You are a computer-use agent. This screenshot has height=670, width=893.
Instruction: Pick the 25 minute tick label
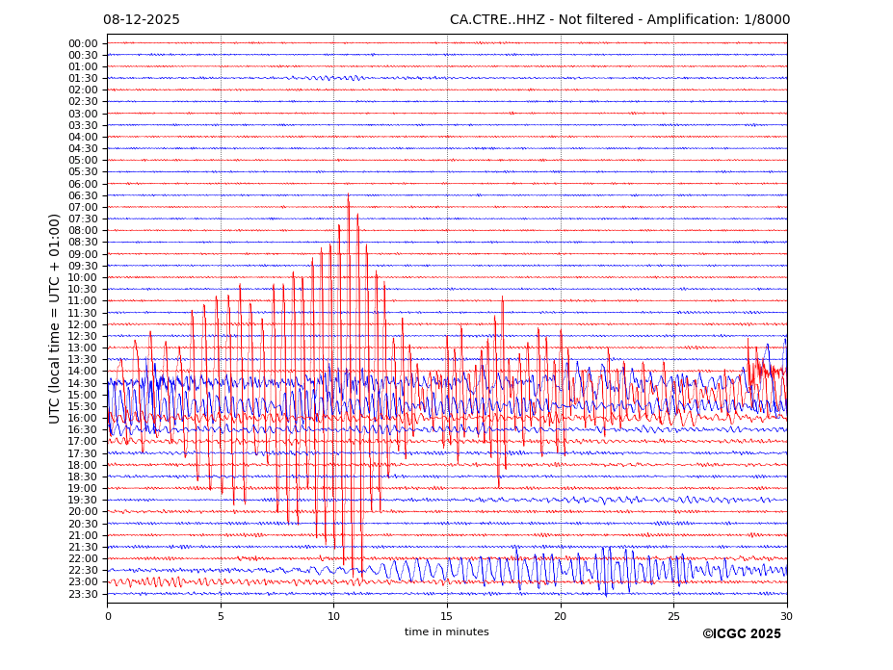(673, 616)
